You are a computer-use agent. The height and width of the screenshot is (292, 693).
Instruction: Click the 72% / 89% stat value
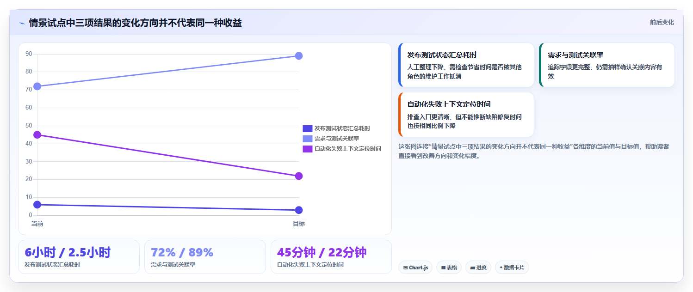[x=182, y=253]
